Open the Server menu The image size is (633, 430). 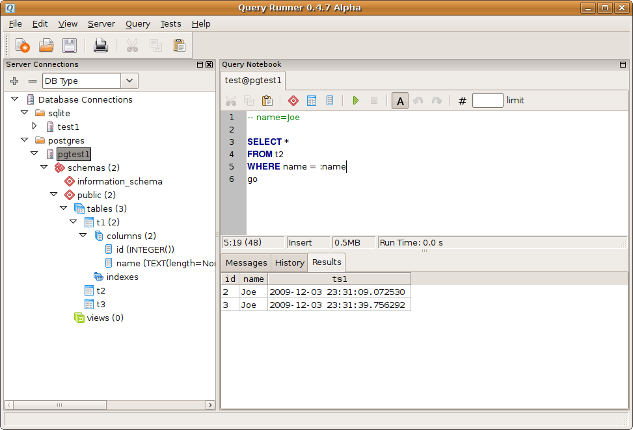pos(101,24)
